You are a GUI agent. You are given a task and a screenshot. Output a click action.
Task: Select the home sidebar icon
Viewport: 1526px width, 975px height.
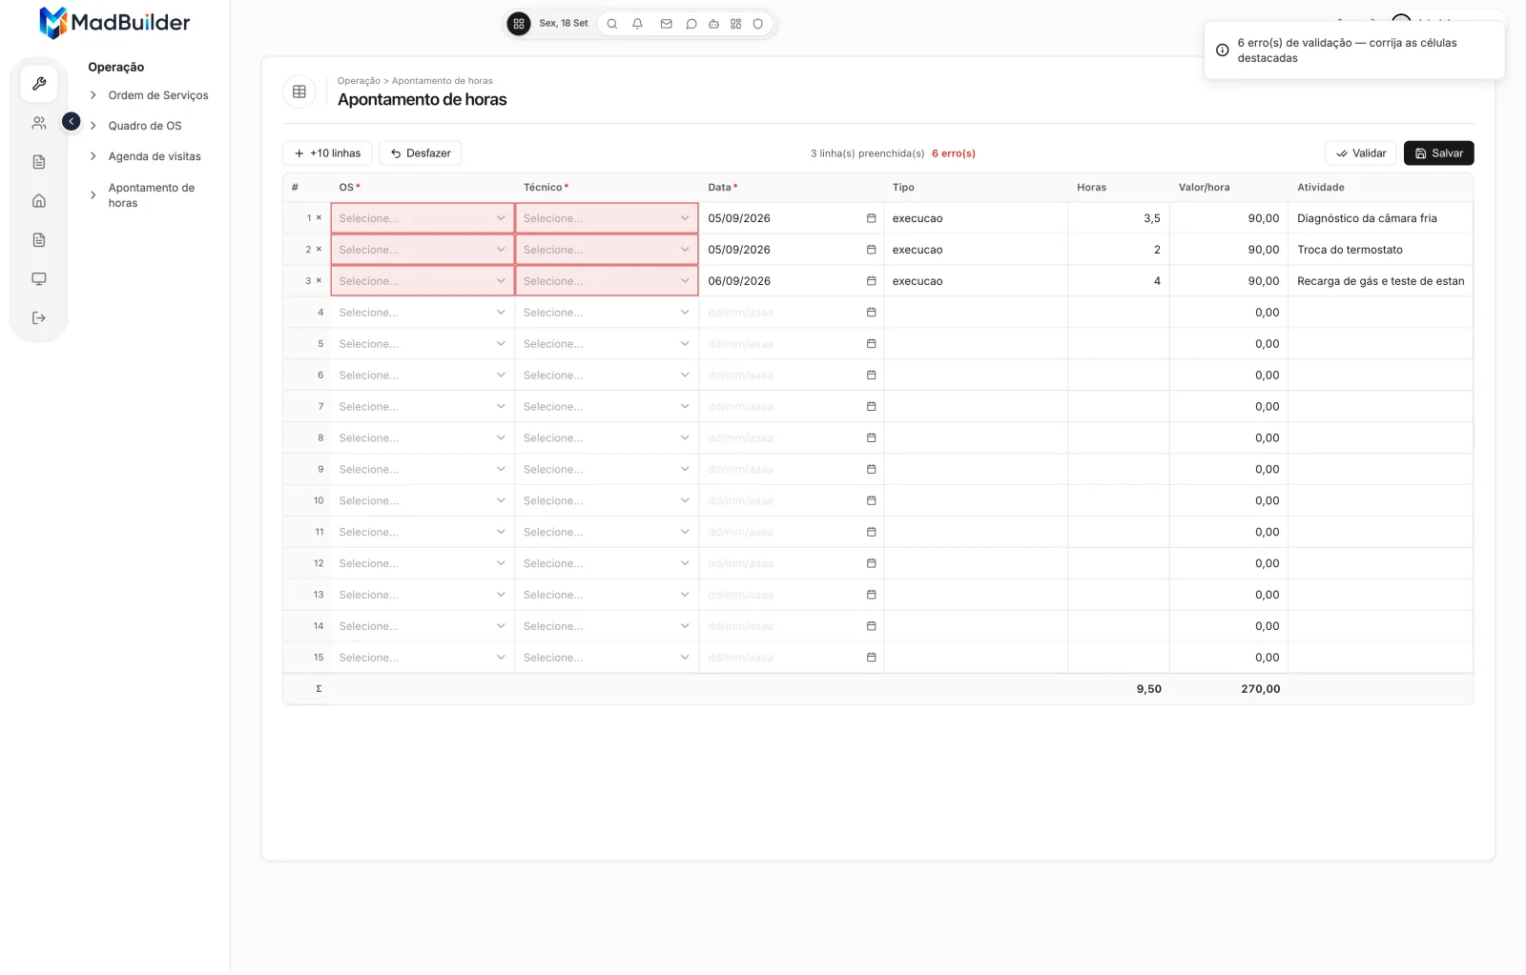(39, 201)
